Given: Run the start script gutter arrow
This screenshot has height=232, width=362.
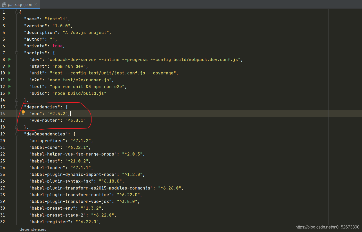Looking at the screenshot, I should click(10, 66).
